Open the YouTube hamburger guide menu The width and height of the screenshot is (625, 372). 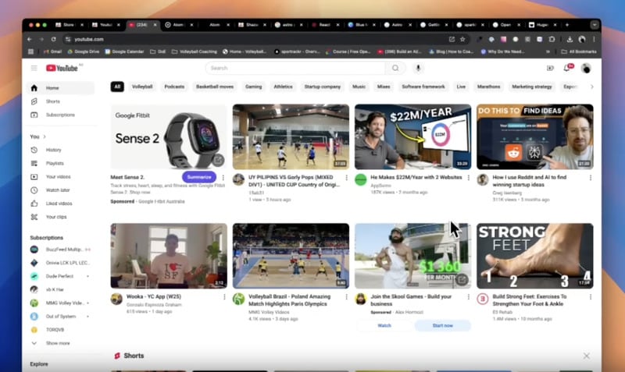[x=34, y=68]
